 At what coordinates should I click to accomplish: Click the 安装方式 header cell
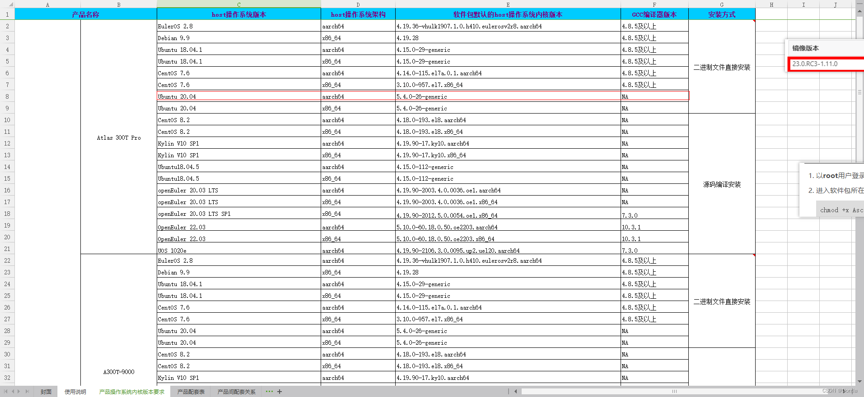(x=722, y=14)
